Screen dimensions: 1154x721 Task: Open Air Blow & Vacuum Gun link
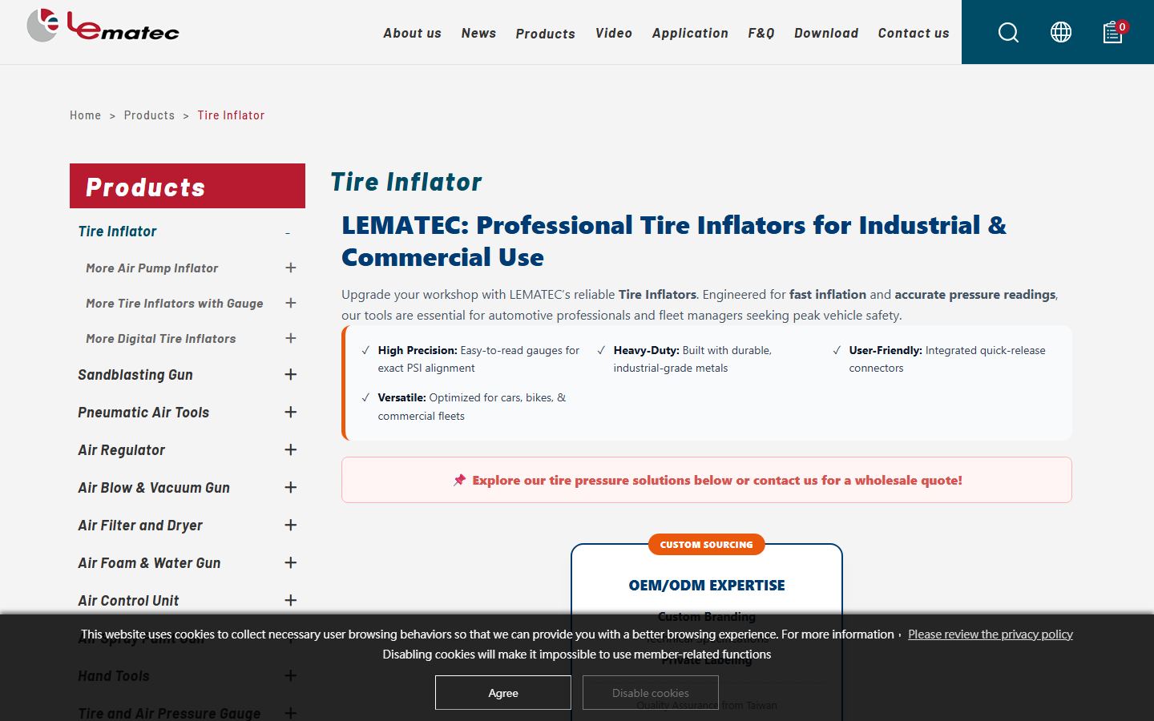(x=153, y=488)
